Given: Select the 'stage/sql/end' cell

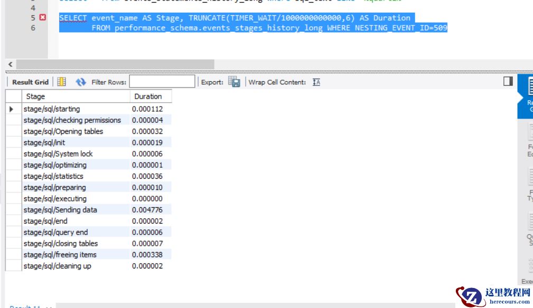Looking at the screenshot, I should tap(76, 221).
